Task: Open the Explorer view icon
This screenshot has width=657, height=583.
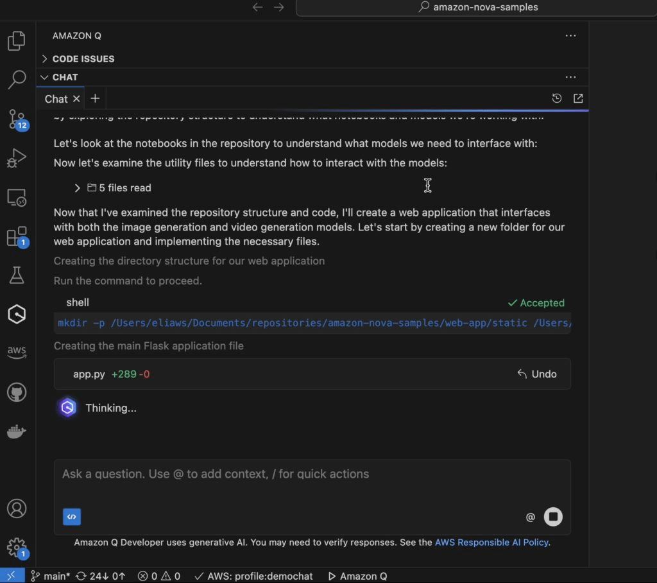Action: pyautogui.click(x=17, y=40)
